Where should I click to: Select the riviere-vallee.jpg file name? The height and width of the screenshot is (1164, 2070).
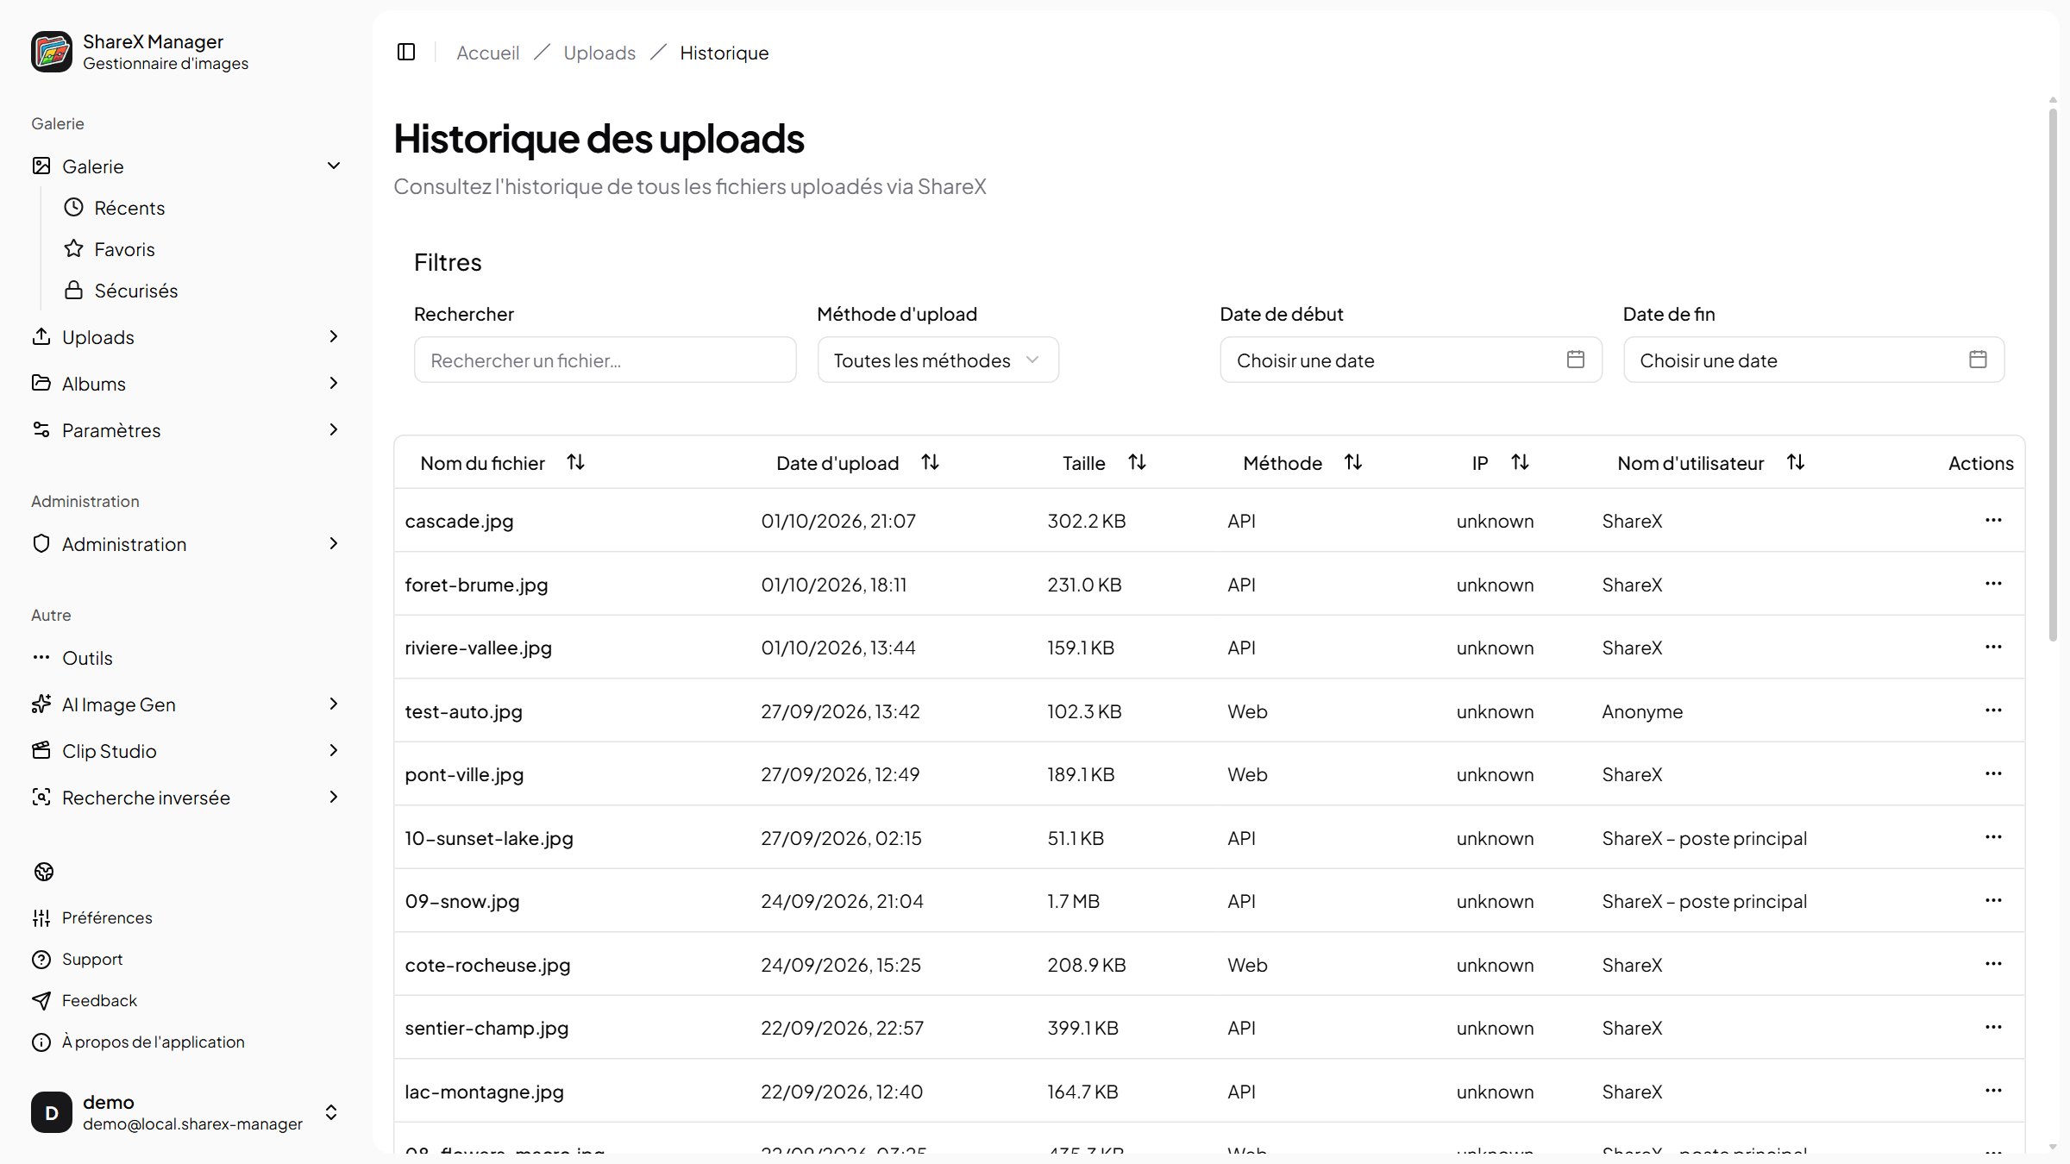(x=478, y=648)
